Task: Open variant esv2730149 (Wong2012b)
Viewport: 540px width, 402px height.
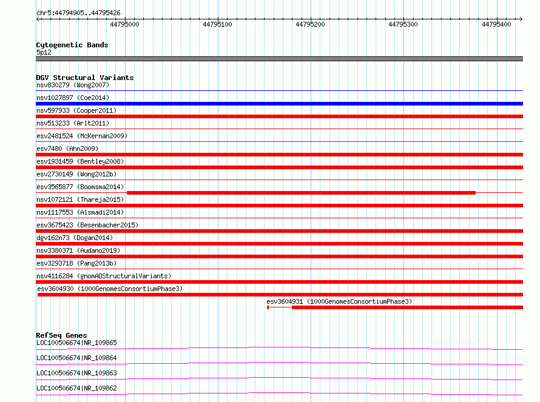Action: pyautogui.click(x=76, y=174)
